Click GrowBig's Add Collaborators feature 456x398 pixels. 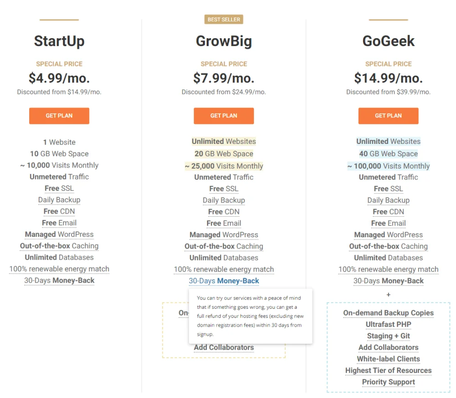[224, 347]
